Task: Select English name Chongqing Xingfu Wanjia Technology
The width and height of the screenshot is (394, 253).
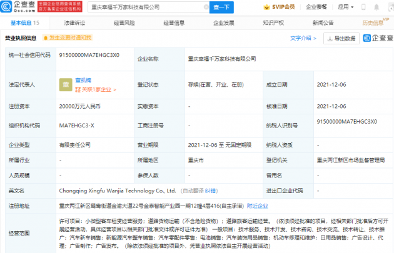Action: click(x=118, y=191)
